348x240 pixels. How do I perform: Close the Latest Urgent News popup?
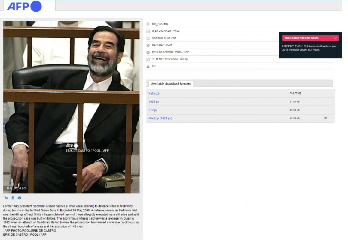tap(335, 38)
